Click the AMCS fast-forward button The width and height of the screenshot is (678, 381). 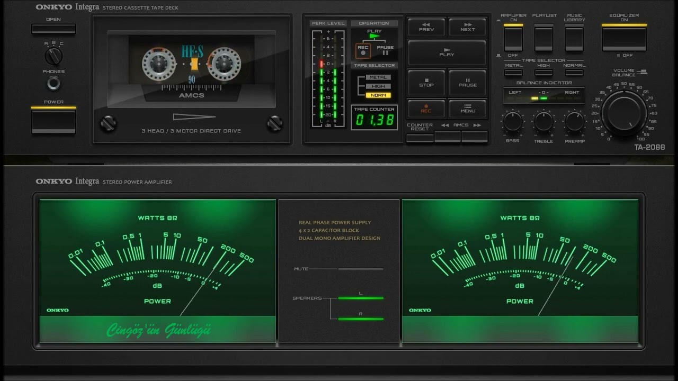click(475, 137)
